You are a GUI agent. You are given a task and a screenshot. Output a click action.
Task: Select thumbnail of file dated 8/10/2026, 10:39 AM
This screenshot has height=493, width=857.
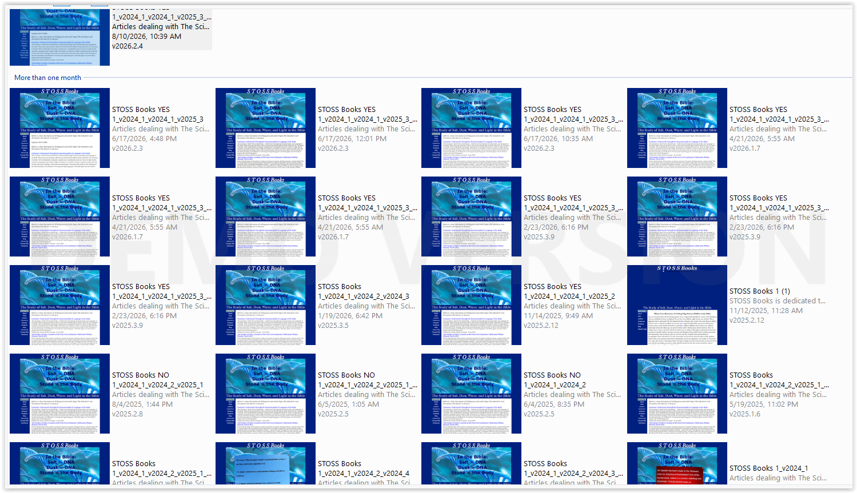click(x=59, y=37)
